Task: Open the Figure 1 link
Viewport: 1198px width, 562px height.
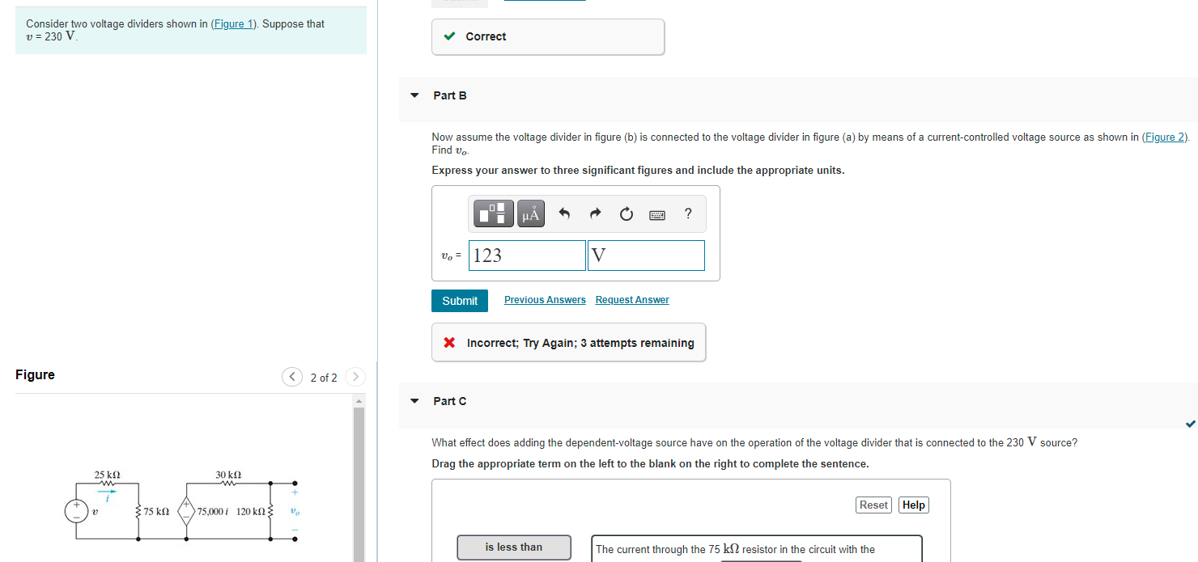Action: pyautogui.click(x=233, y=23)
